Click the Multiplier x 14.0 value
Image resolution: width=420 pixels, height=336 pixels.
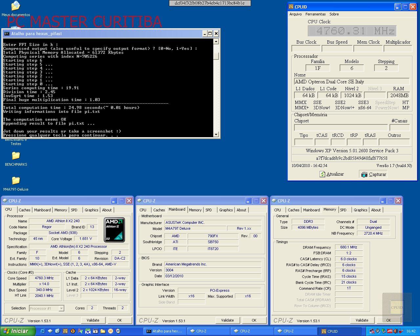coord(44,284)
